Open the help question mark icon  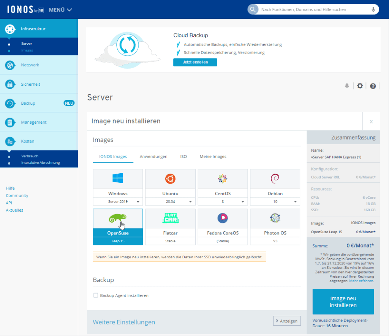[373, 86]
